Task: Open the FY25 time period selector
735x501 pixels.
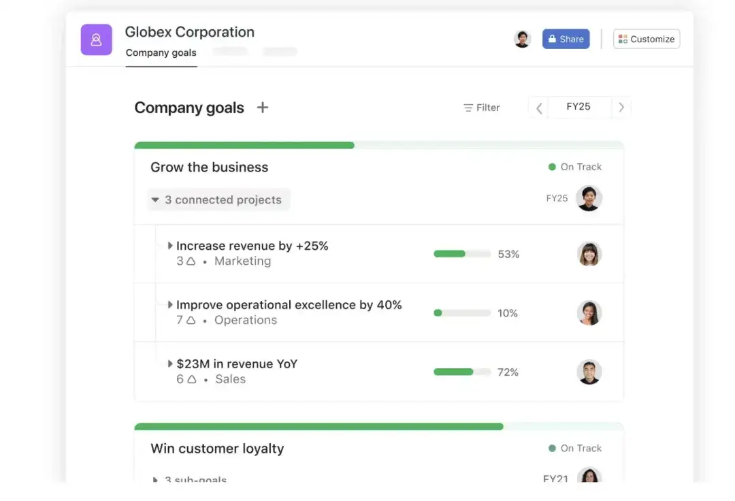Action: click(578, 106)
